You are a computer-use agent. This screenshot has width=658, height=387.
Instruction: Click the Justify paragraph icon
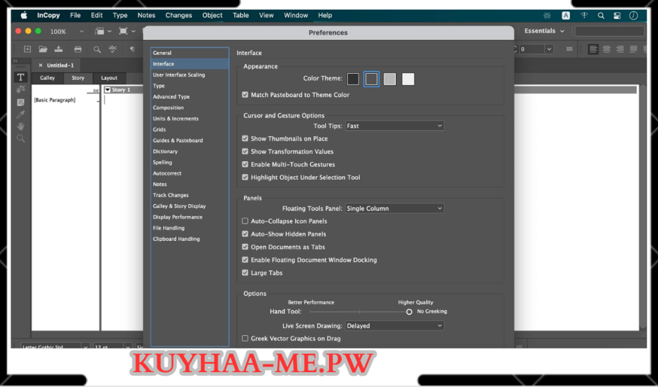pos(634,49)
